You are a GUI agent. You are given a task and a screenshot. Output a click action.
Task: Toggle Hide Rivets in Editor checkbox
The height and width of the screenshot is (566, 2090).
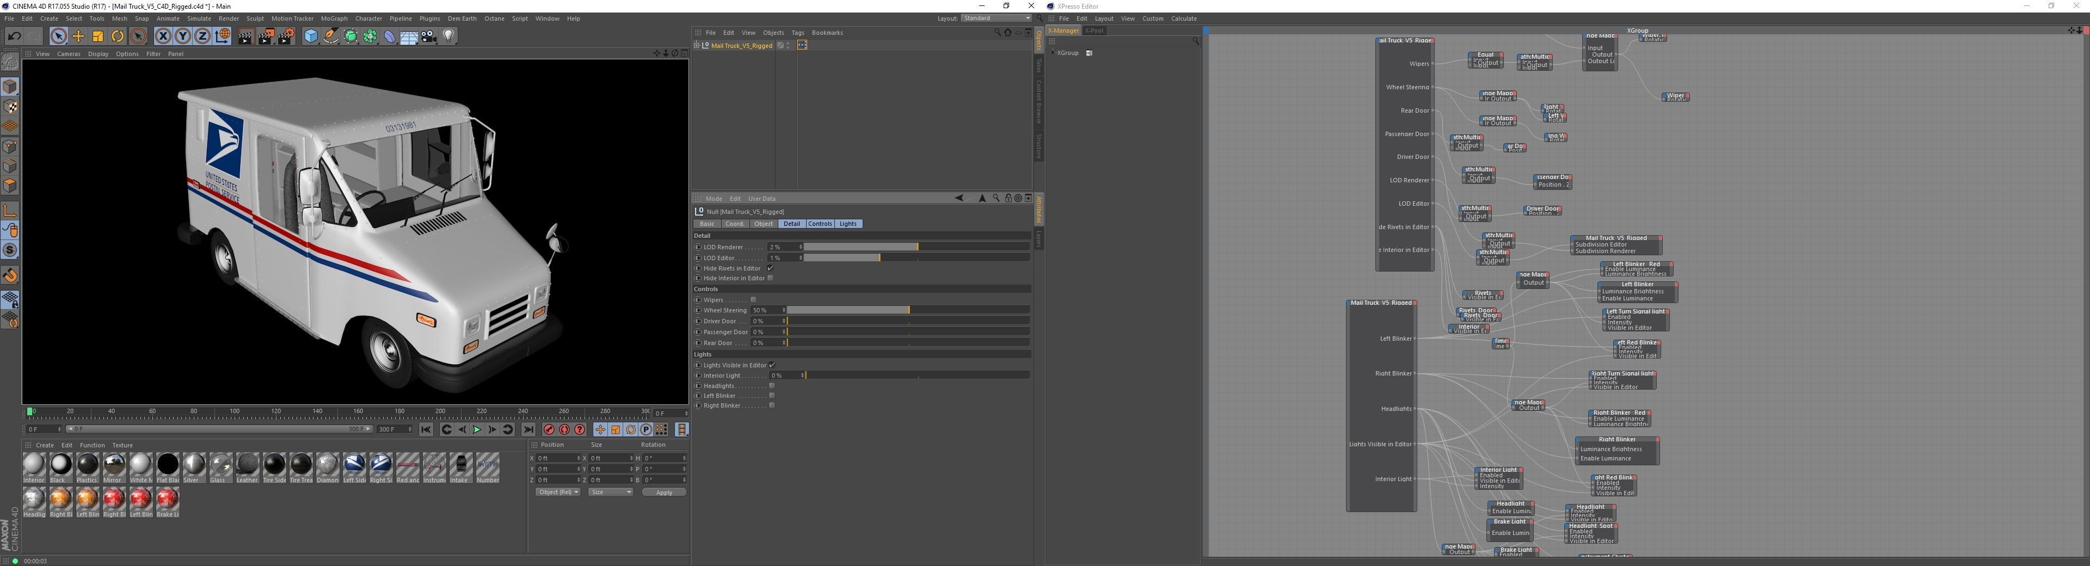[x=771, y=268]
